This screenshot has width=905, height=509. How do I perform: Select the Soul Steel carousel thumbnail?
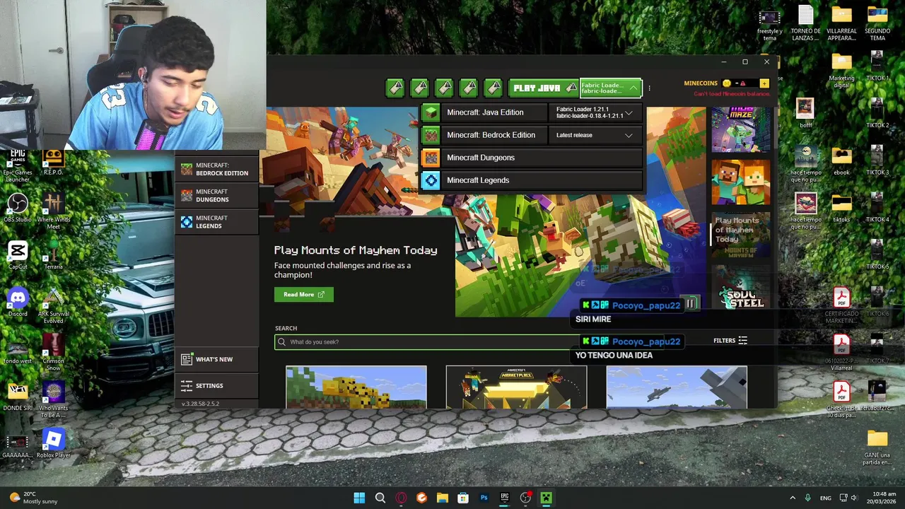[741, 287]
